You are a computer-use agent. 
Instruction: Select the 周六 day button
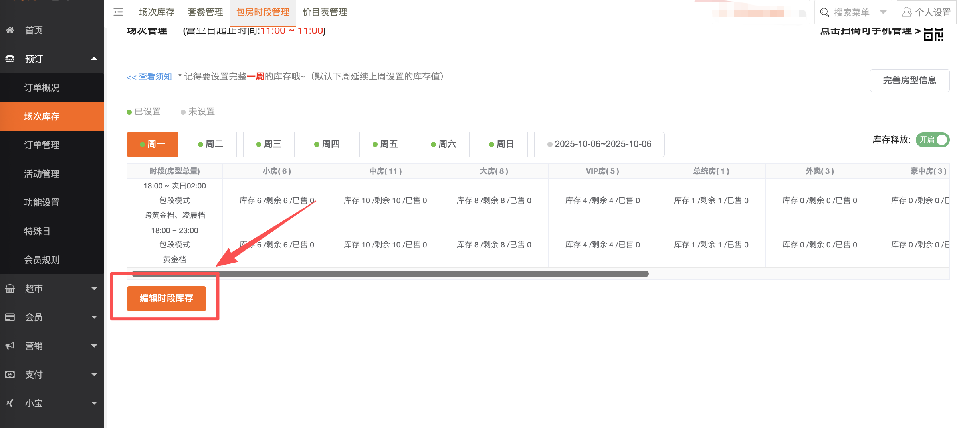(x=443, y=144)
